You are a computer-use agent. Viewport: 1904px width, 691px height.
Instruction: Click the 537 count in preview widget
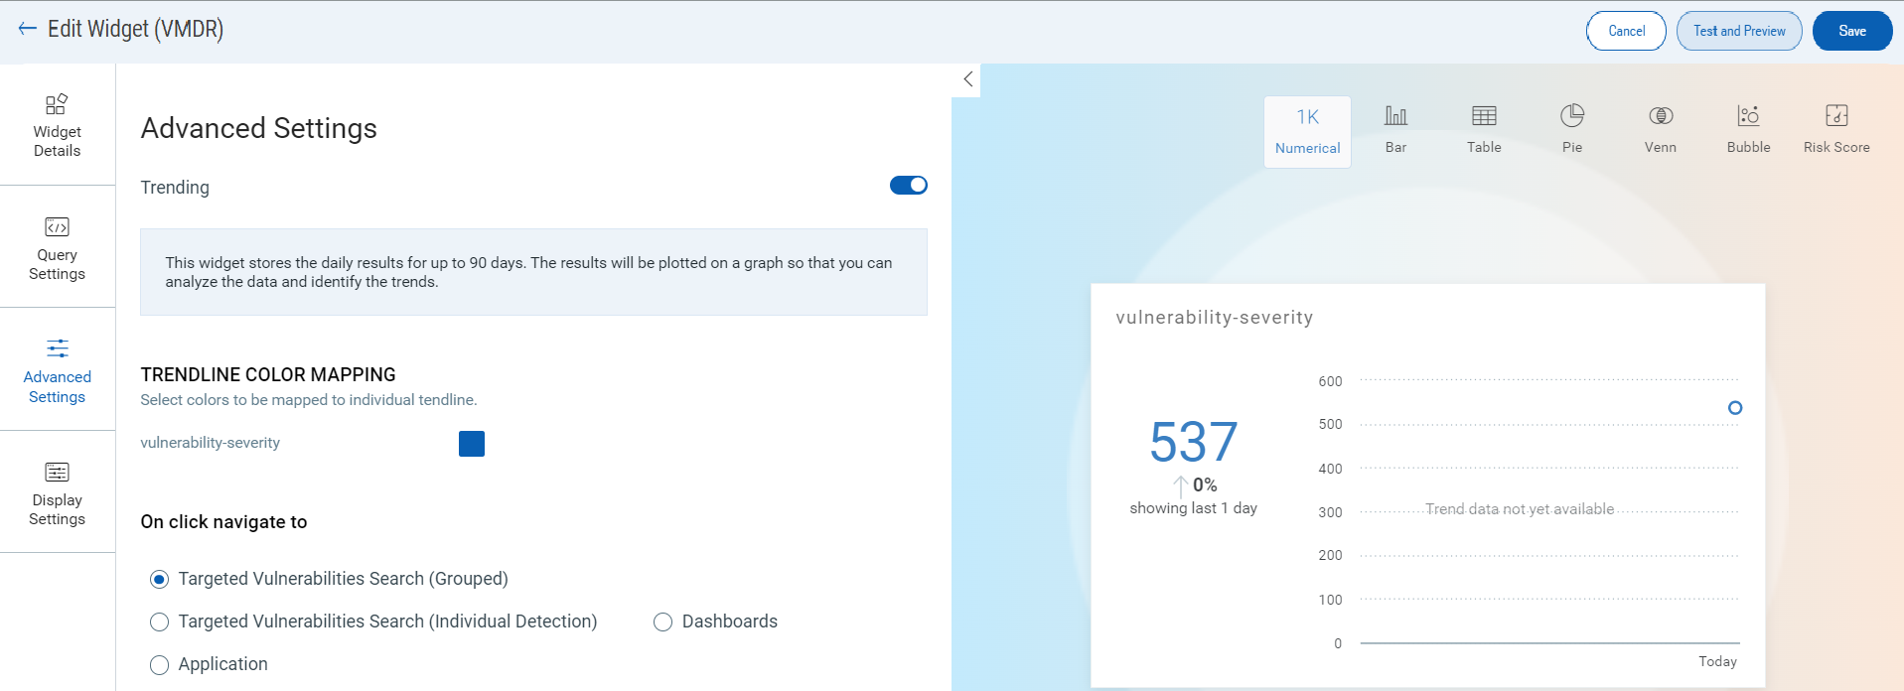[1193, 442]
